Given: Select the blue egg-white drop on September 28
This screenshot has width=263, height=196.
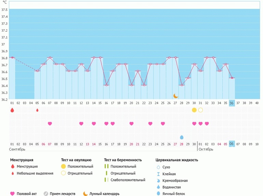Looking at the screenshot, I should click(x=182, y=137).
